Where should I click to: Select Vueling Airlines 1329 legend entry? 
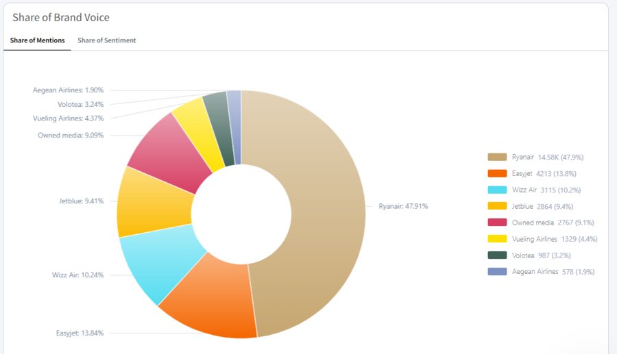(543, 239)
